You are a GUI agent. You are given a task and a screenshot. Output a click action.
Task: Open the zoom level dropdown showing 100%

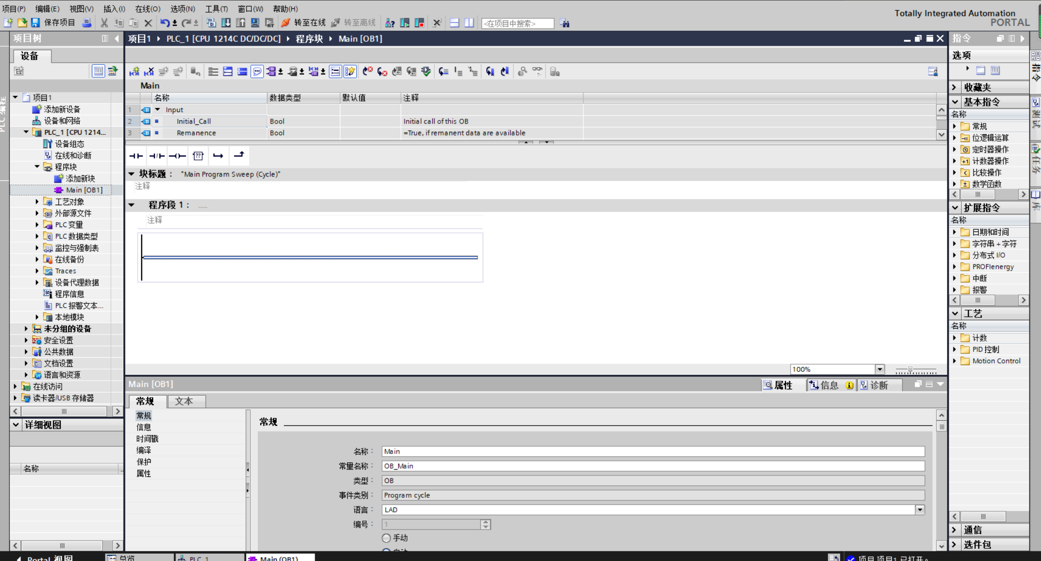(880, 369)
